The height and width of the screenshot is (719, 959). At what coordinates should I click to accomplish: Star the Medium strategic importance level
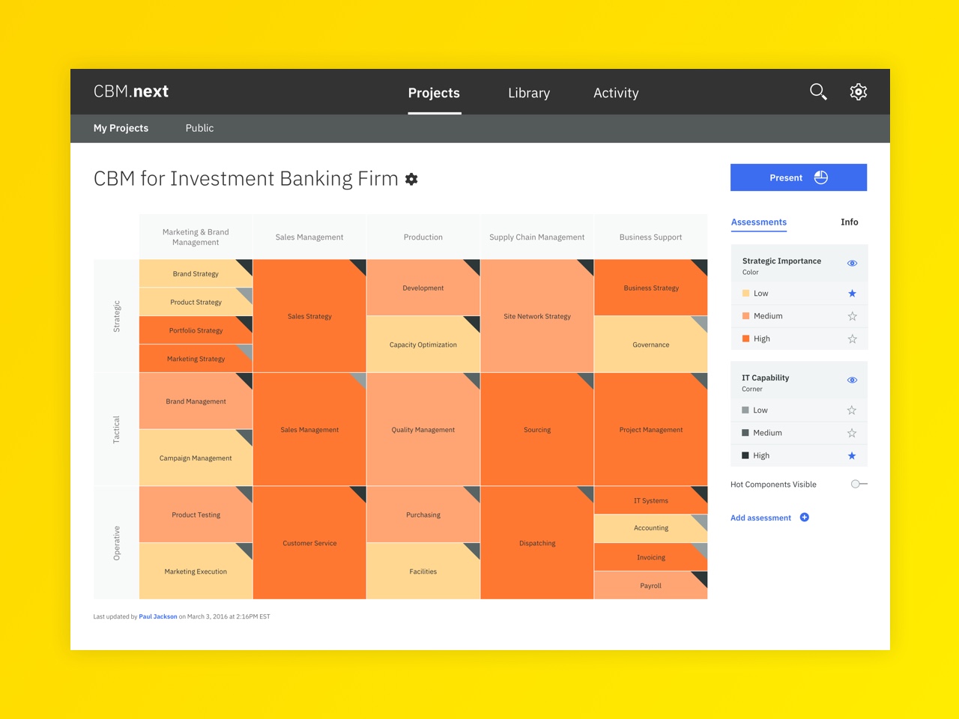point(852,316)
